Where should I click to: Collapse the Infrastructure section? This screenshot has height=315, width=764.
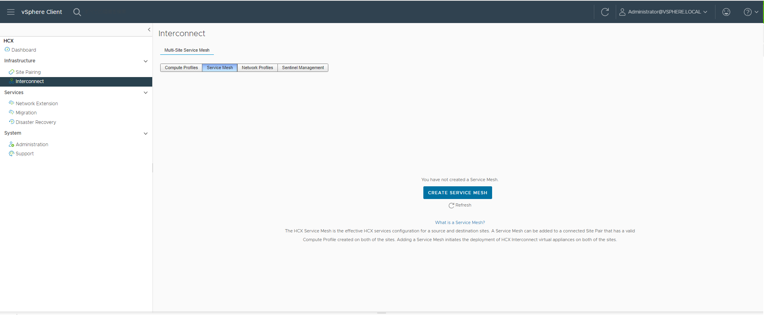tap(145, 61)
